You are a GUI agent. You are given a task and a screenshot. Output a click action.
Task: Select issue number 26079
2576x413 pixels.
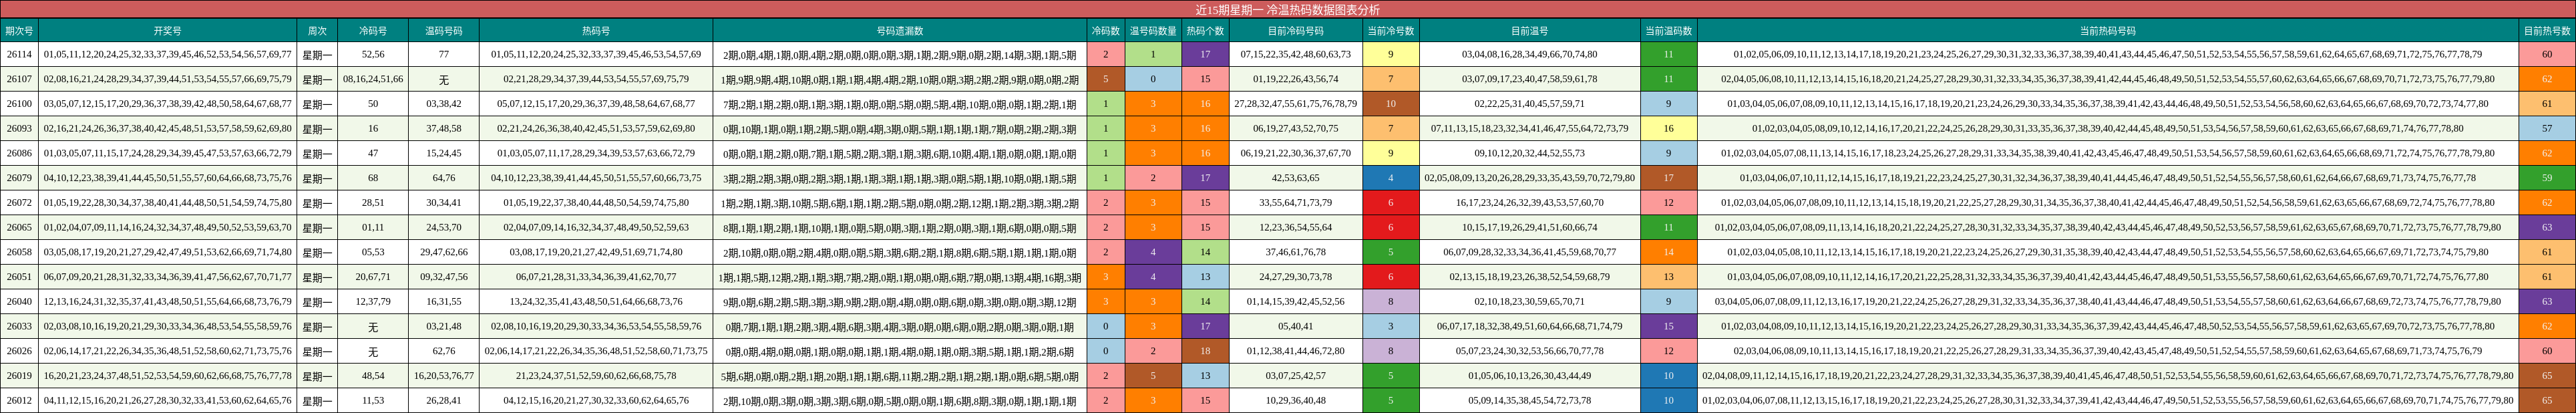[x=19, y=178]
